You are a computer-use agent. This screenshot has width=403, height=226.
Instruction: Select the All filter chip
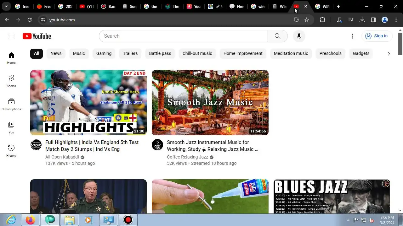37,53
